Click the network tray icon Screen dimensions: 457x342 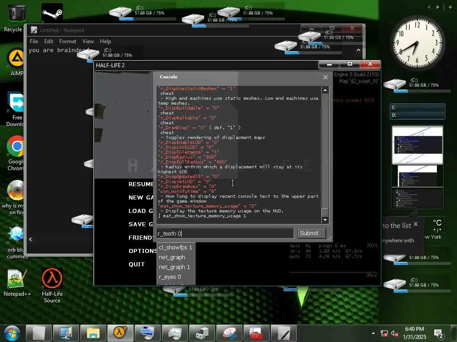pyautogui.click(x=384, y=333)
